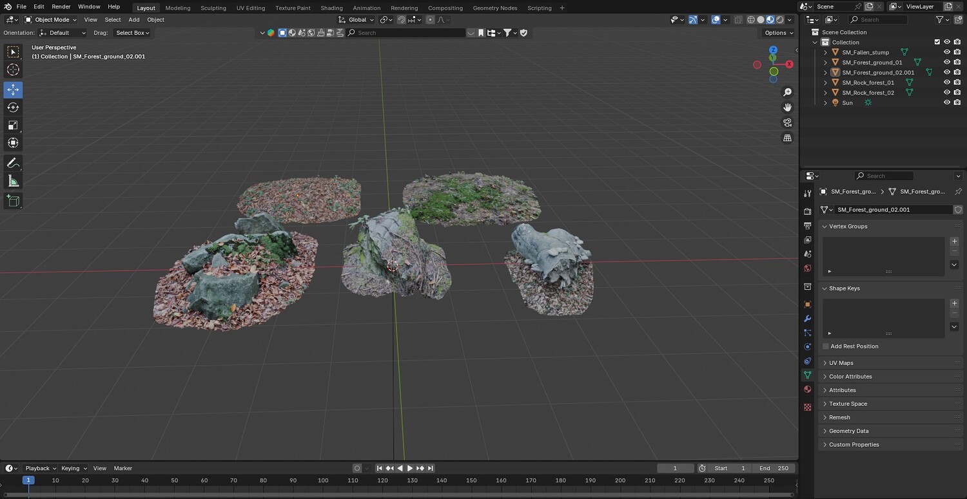Pick the Rotate tool

(13, 108)
